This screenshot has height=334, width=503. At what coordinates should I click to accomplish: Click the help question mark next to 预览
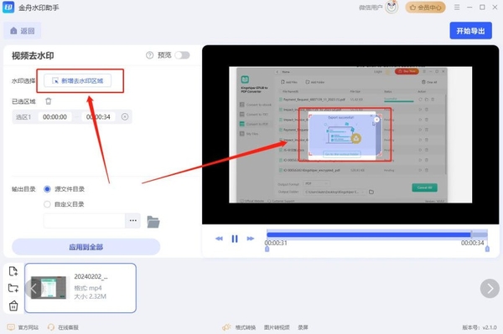coord(149,55)
